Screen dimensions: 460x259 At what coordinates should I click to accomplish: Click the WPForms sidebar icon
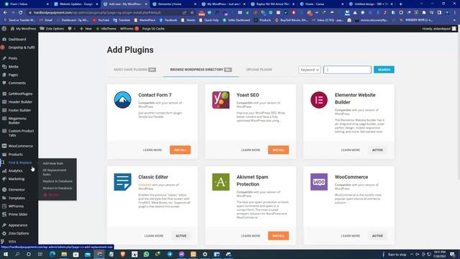coord(4,206)
